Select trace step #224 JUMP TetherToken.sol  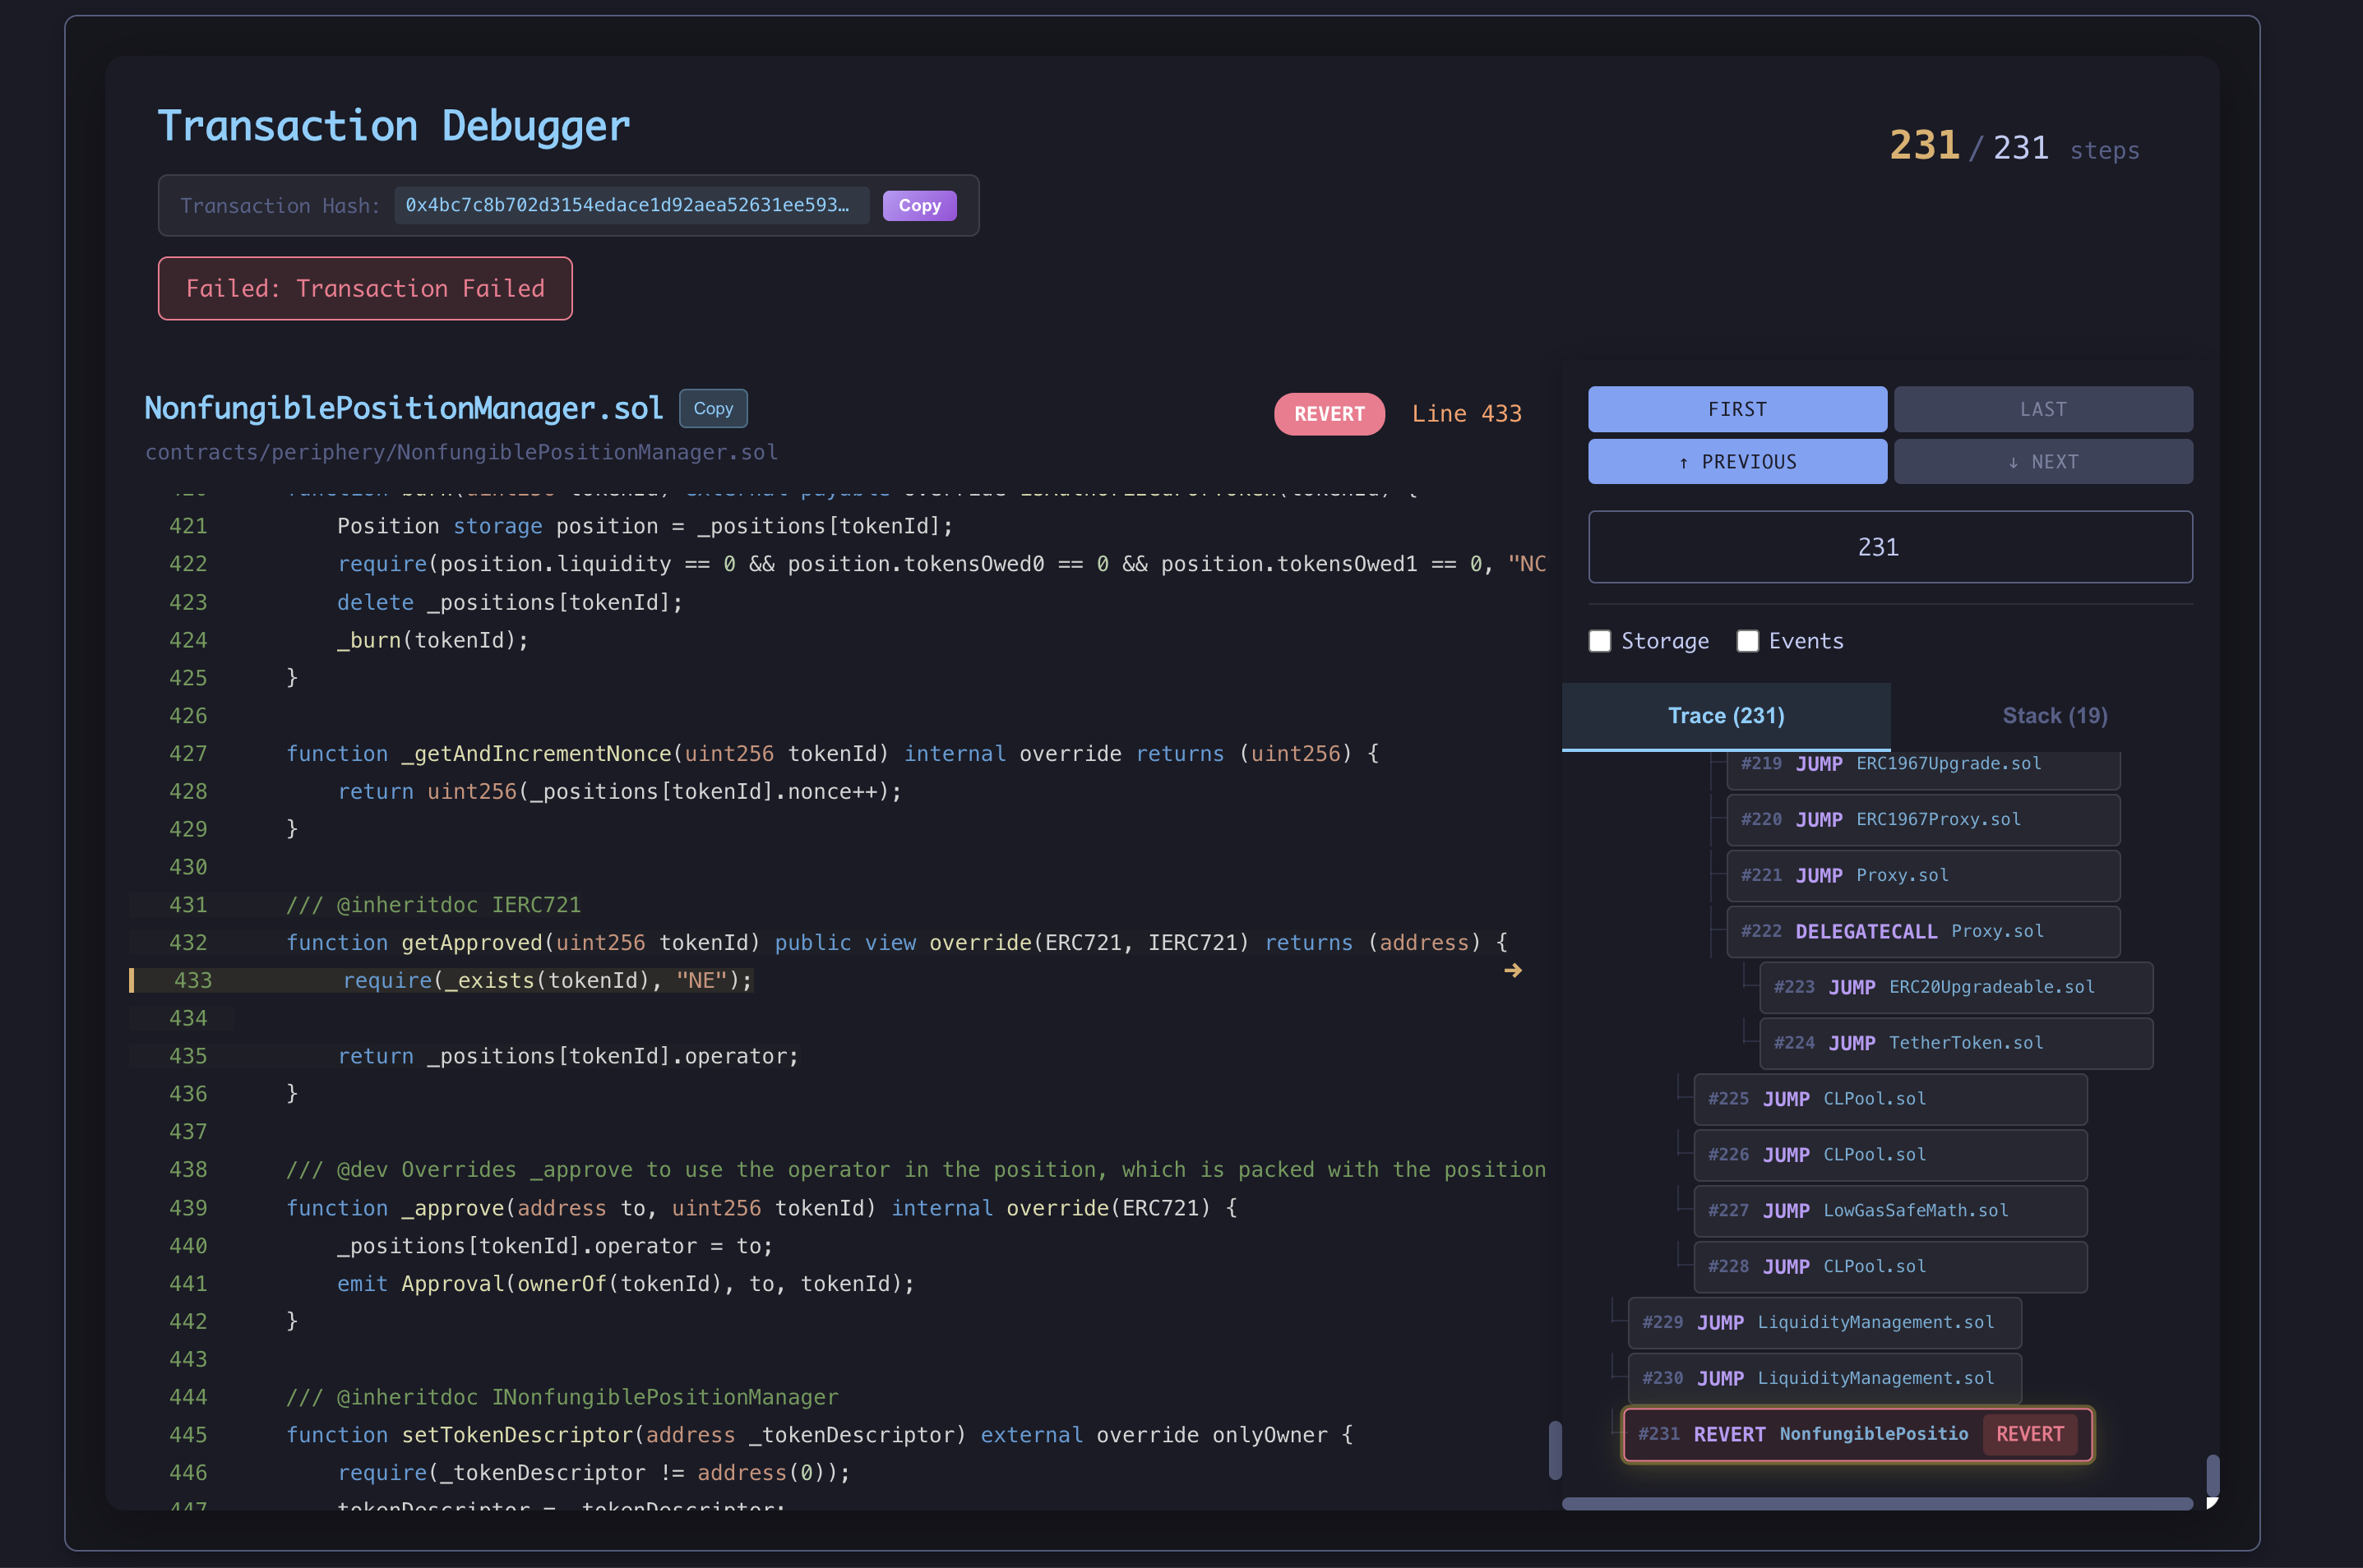[1955, 1043]
